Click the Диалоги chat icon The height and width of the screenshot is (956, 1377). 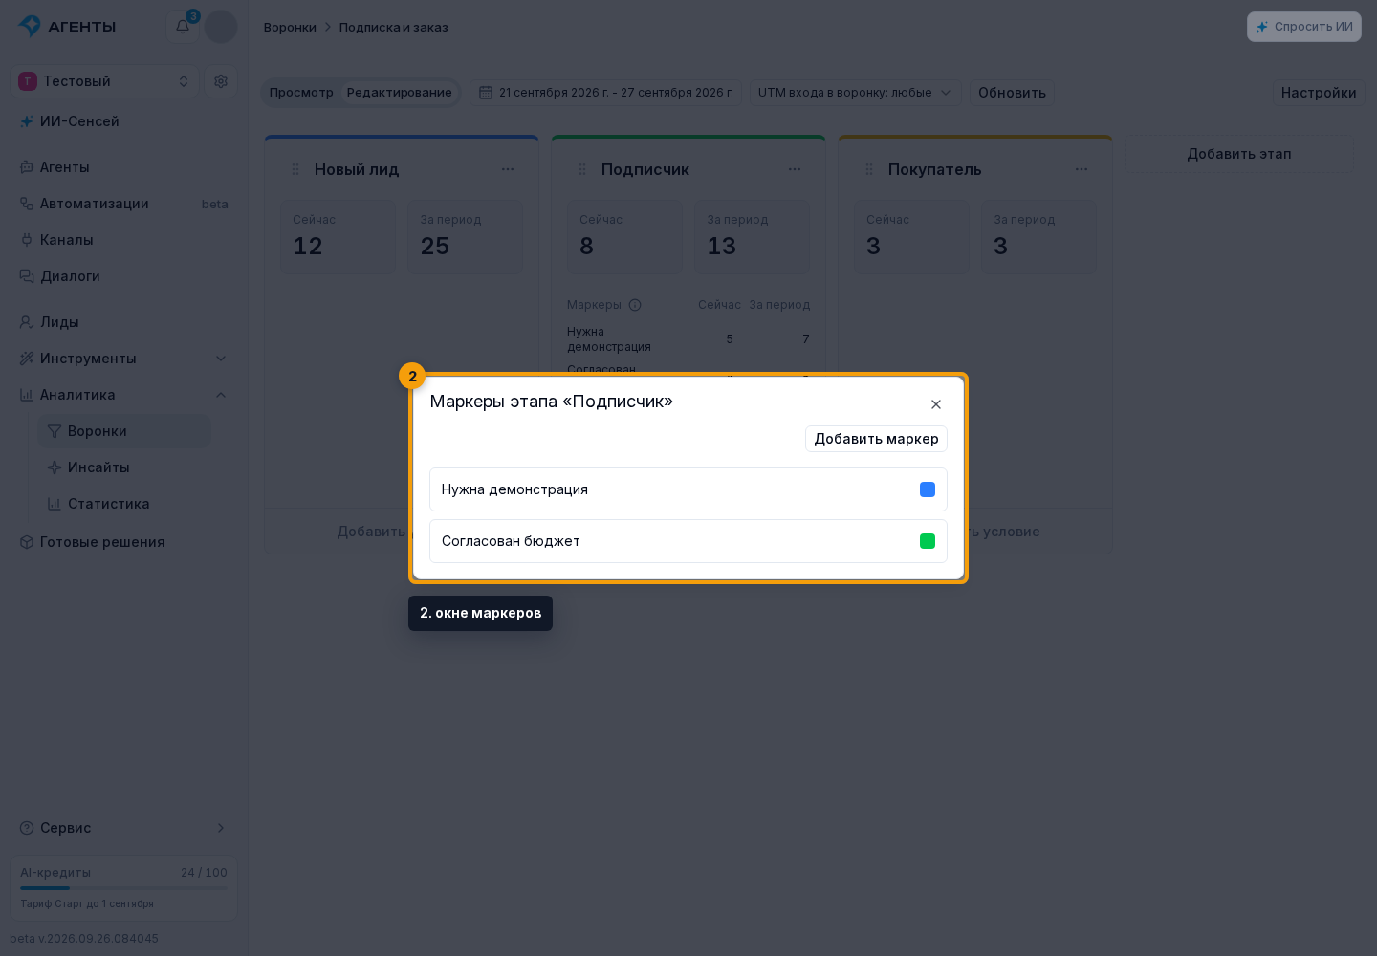(x=27, y=276)
